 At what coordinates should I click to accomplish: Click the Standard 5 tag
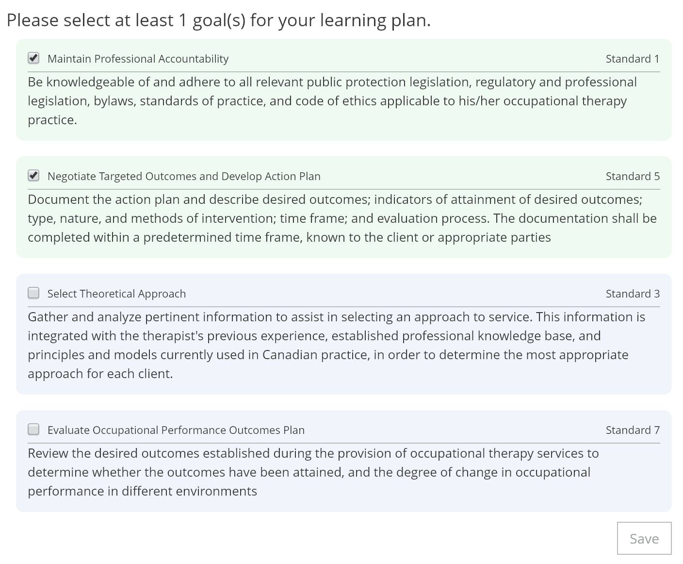633,176
